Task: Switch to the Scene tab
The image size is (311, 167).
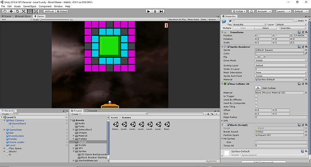Action: [7, 16]
